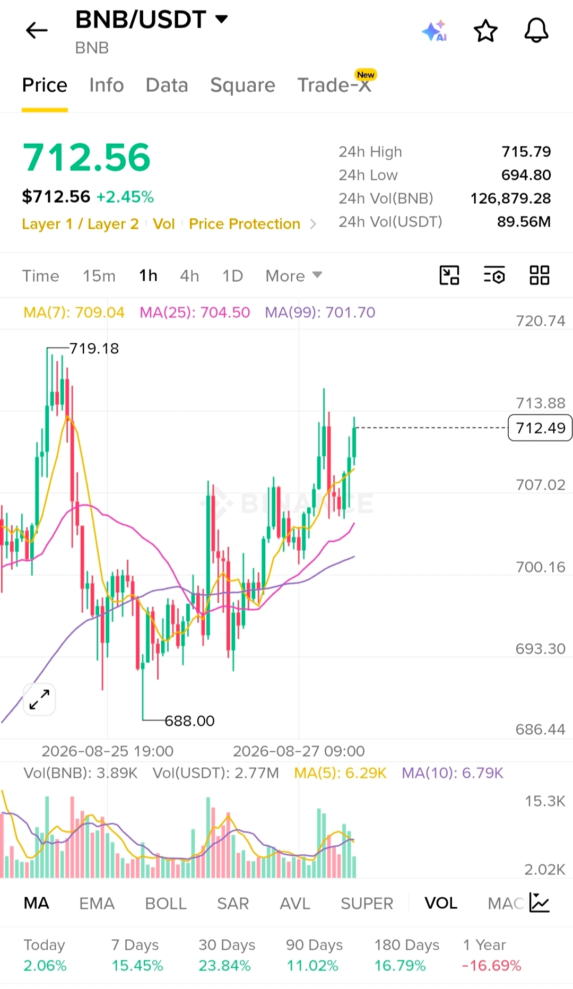Viewport: 573px width, 989px height.
Task: Tap the 2026-08-25 19:00 time label
Action: pos(108,751)
